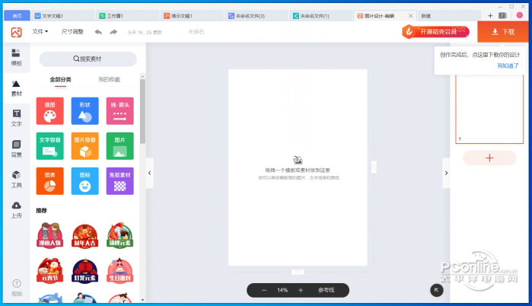
Task: Choose the 文字容器 text container tile
Action: point(50,146)
